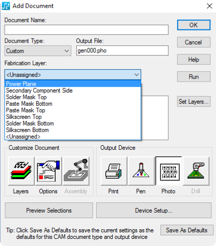This screenshot has width=216, height=246.
Task: Pick Secondary Component Side entry
Action: tap(73, 91)
